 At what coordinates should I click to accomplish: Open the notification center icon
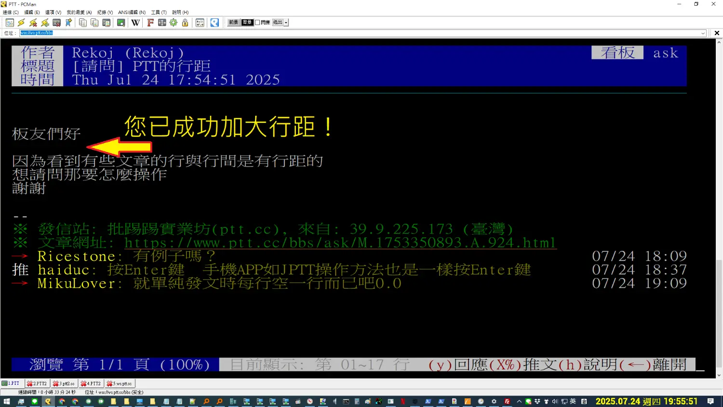[x=710, y=401]
